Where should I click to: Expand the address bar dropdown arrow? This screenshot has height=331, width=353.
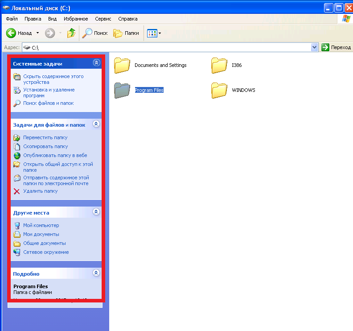click(x=315, y=48)
